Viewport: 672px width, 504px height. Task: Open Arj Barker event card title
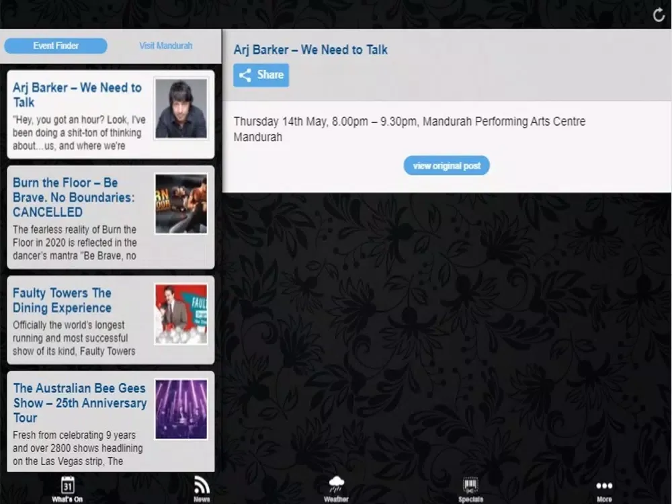(77, 95)
